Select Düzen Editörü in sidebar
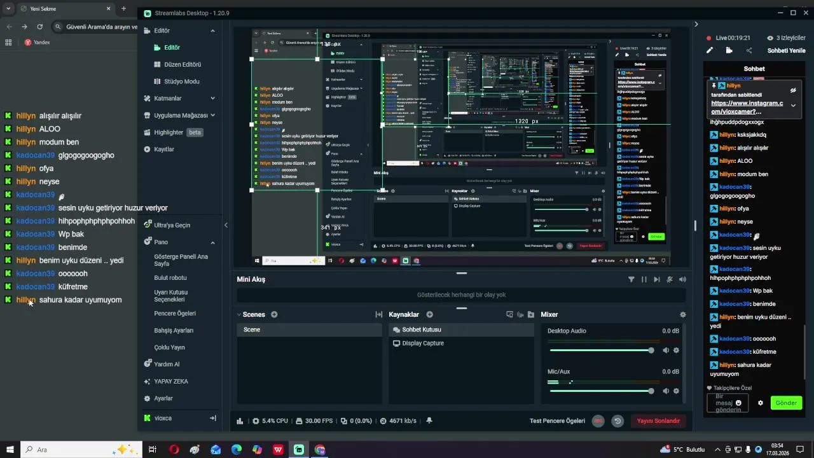This screenshot has height=458, width=814. (x=183, y=64)
